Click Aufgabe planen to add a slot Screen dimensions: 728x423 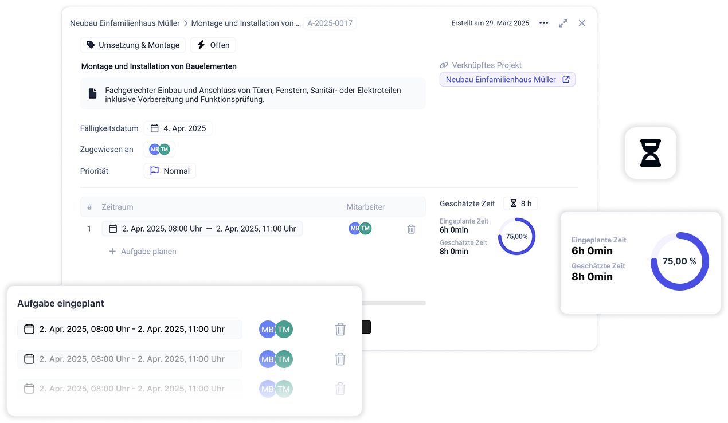143,252
